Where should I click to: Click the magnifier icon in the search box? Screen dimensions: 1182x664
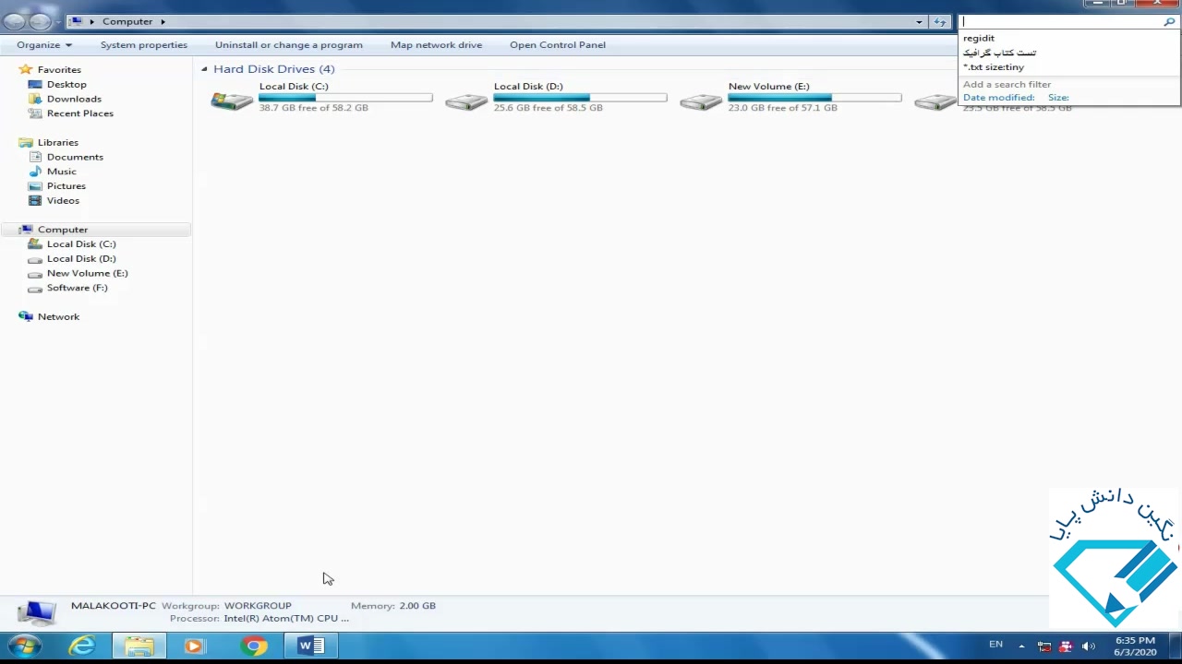point(1169,21)
